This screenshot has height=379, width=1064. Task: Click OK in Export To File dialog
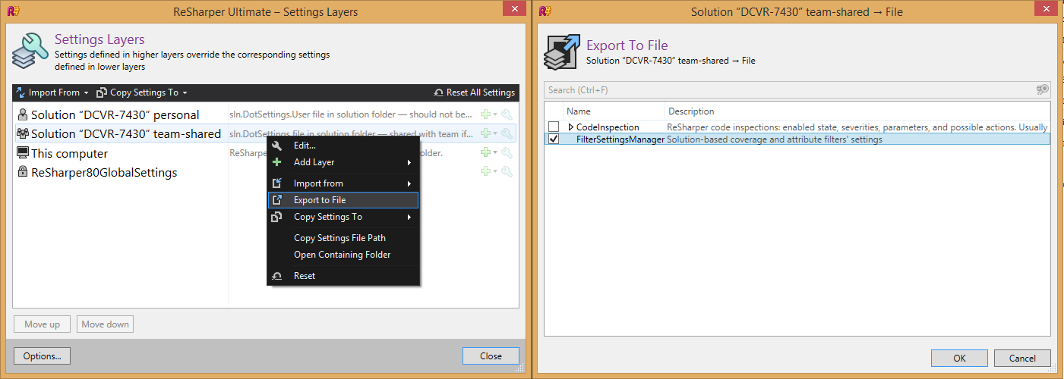click(x=959, y=358)
